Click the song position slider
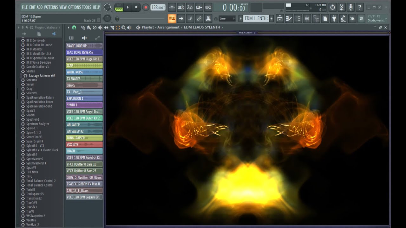406x228 pixels. click(140, 19)
